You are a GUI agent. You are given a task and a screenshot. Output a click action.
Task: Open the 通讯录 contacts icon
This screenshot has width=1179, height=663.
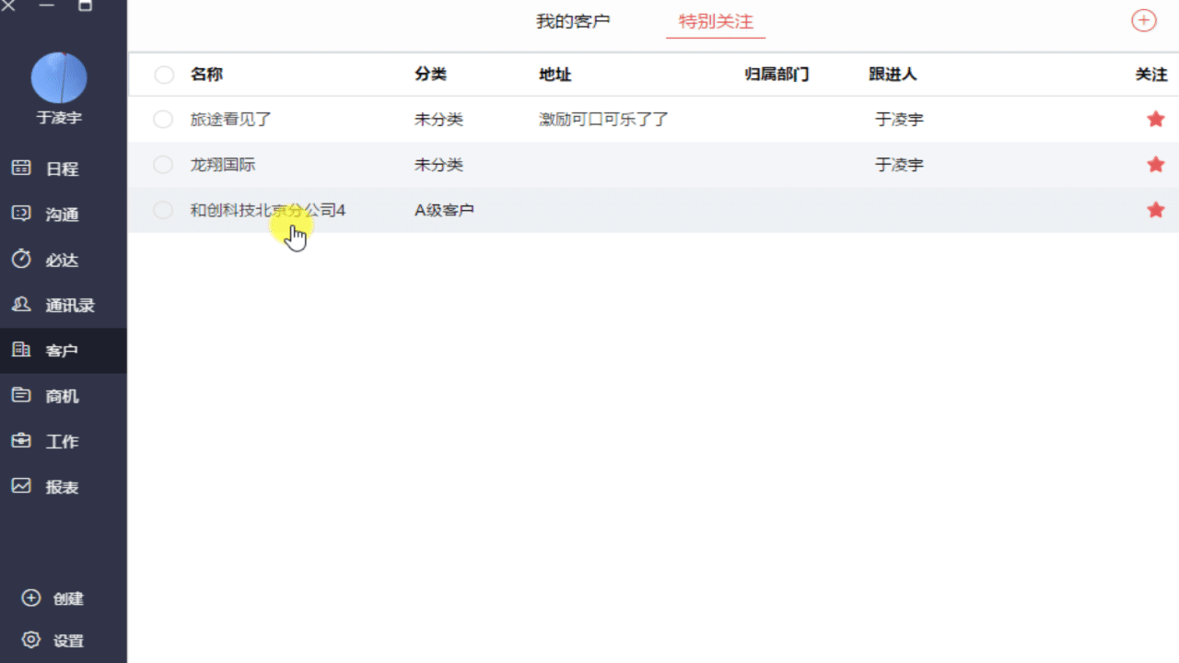point(21,305)
